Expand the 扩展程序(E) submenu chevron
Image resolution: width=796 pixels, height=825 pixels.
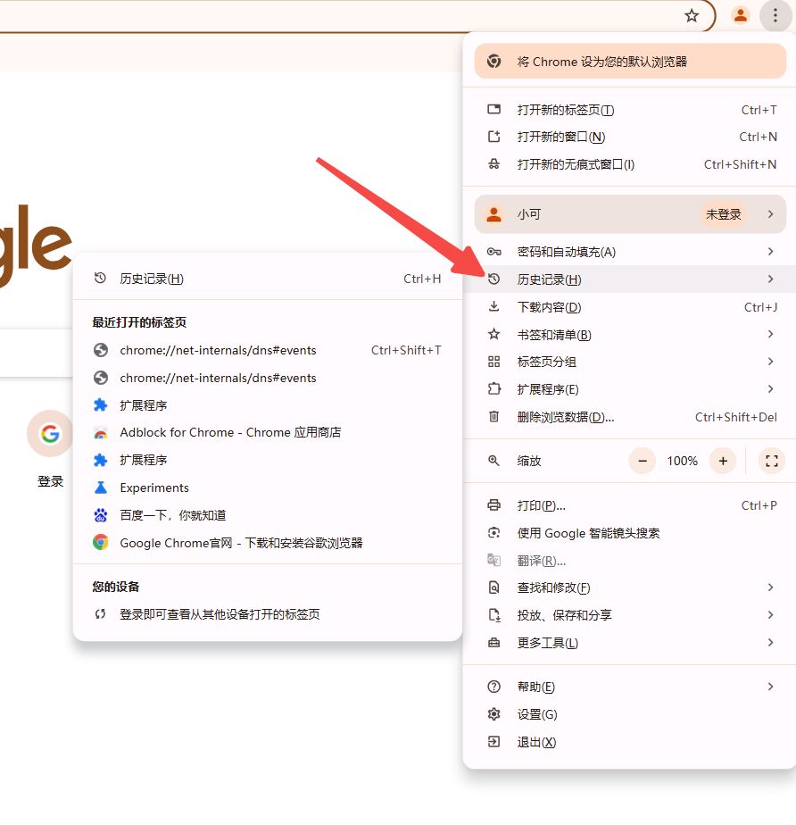(x=770, y=388)
